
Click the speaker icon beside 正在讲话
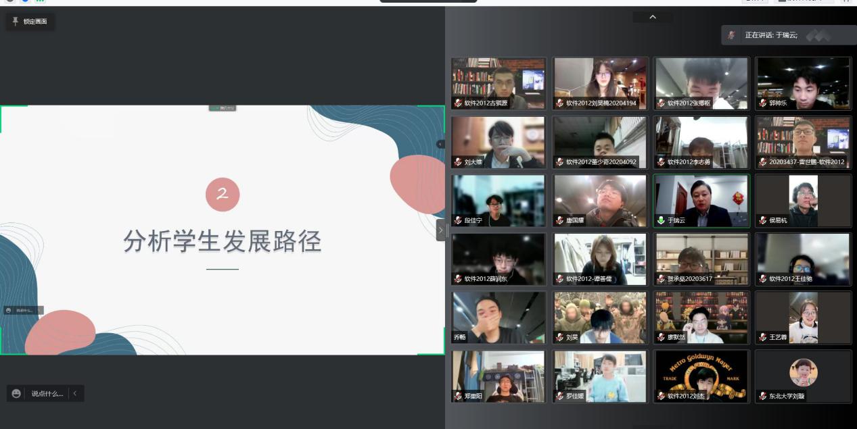(x=731, y=35)
